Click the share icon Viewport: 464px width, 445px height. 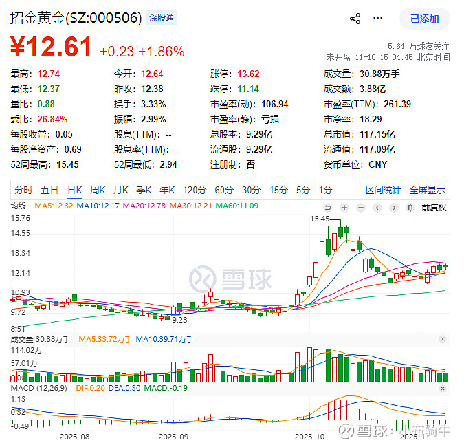[x=355, y=19]
